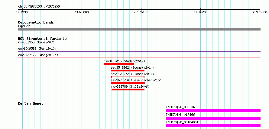Select the magenta bar for TMEM70|NM_017866

click(213, 118)
